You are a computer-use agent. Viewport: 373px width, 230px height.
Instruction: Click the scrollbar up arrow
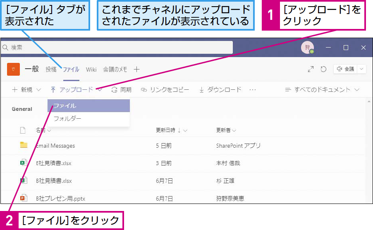[x=369, y=102]
